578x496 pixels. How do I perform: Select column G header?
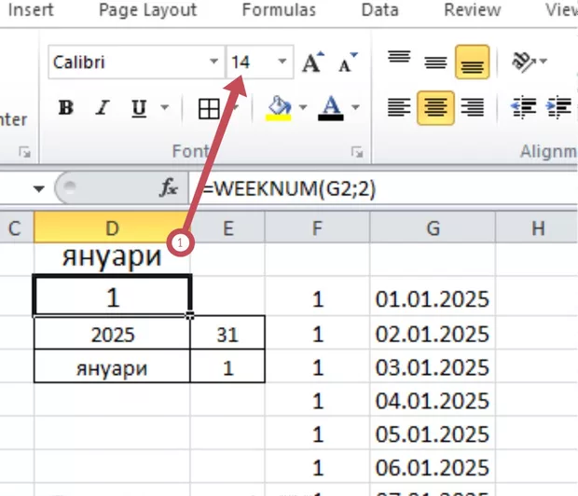tap(433, 227)
